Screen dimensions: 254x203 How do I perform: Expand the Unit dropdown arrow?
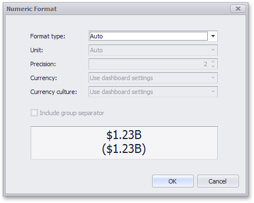pos(213,50)
